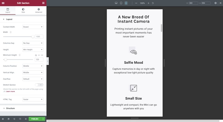Open the HTML Tag dropdown
The width and height of the screenshot is (223, 122).
click(x=33, y=99)
